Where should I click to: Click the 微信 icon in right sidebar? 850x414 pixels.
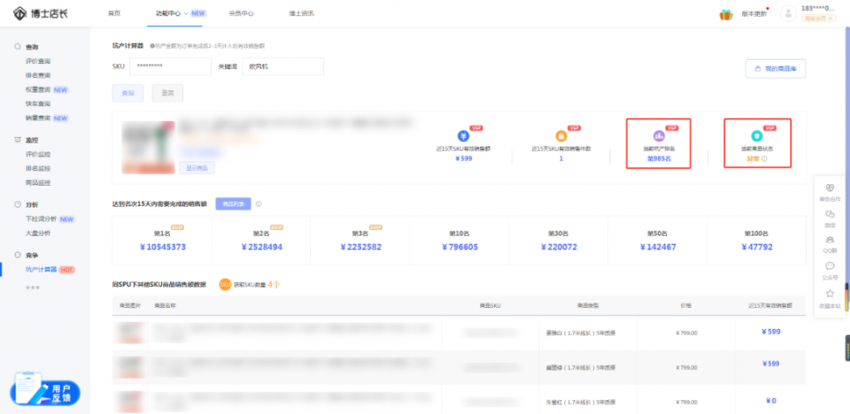[x=830, y=214]
